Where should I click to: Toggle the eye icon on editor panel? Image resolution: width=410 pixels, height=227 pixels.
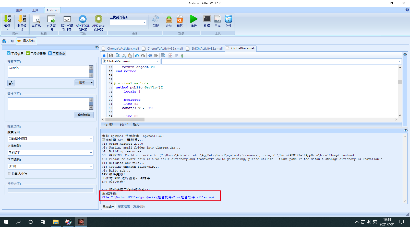pos(405,54)
